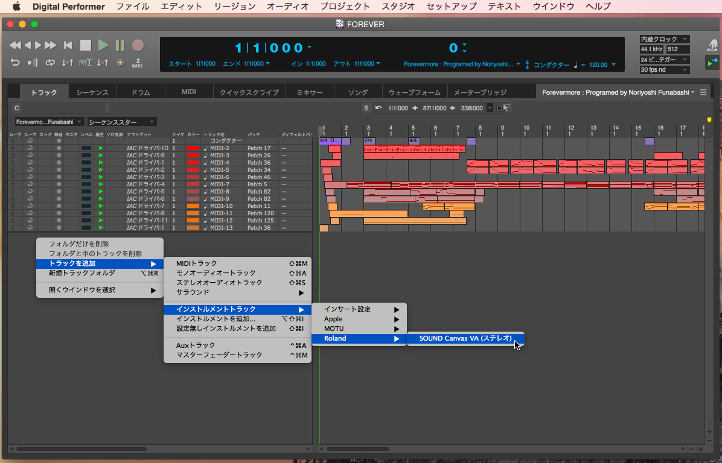The height and width of the screenshot is (463, 722).
Task: Expand the サラウンド submenu
Action: (238, 292)
